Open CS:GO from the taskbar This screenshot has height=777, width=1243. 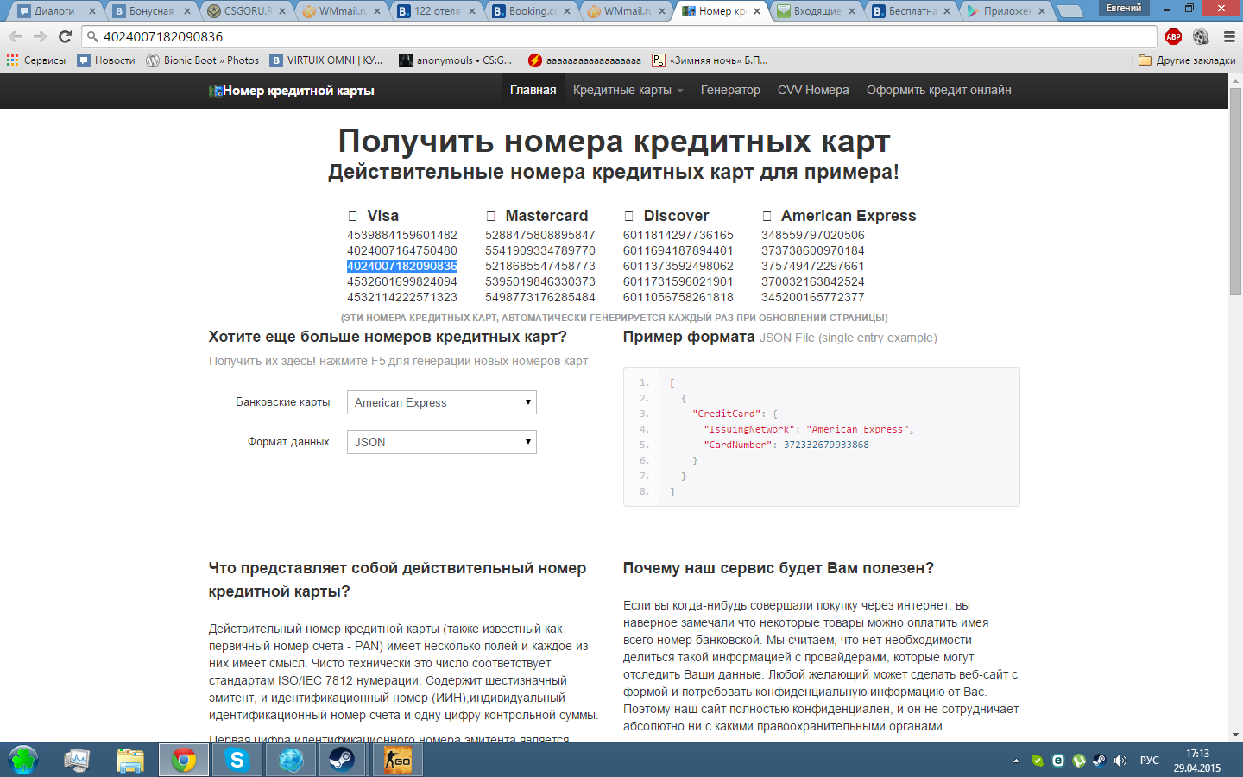pos(397,760)
